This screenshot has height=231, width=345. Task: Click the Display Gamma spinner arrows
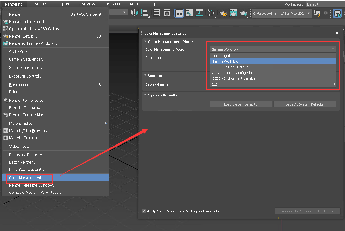pyautogui.click(x=334, y=84)
